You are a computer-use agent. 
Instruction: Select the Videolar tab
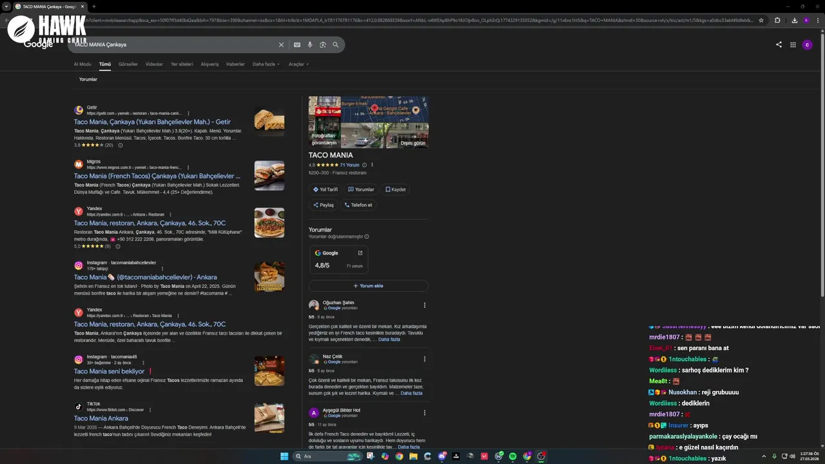pos(155,64)
